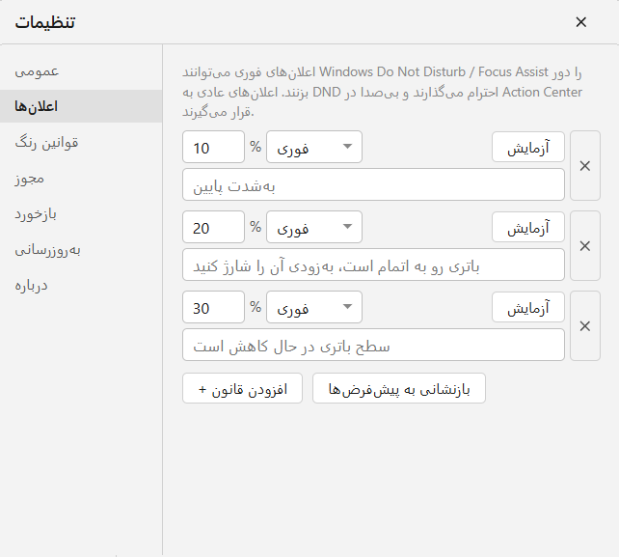Edit the message باتری رو به اتمام است
The image size is (619, 557).
pyautogui.click(x=373, y=265)
